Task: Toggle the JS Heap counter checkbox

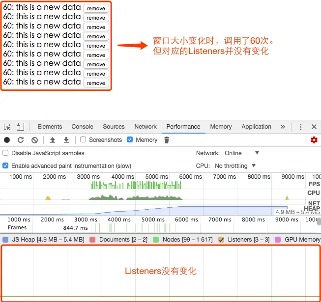Action: (x=5, y=240)
